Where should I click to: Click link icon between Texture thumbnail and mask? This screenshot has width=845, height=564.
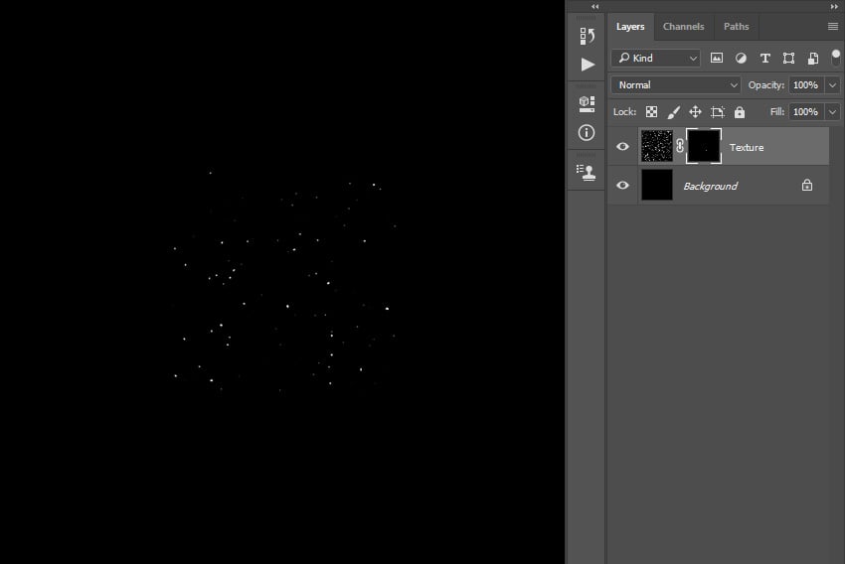click(x=680, y=146)
